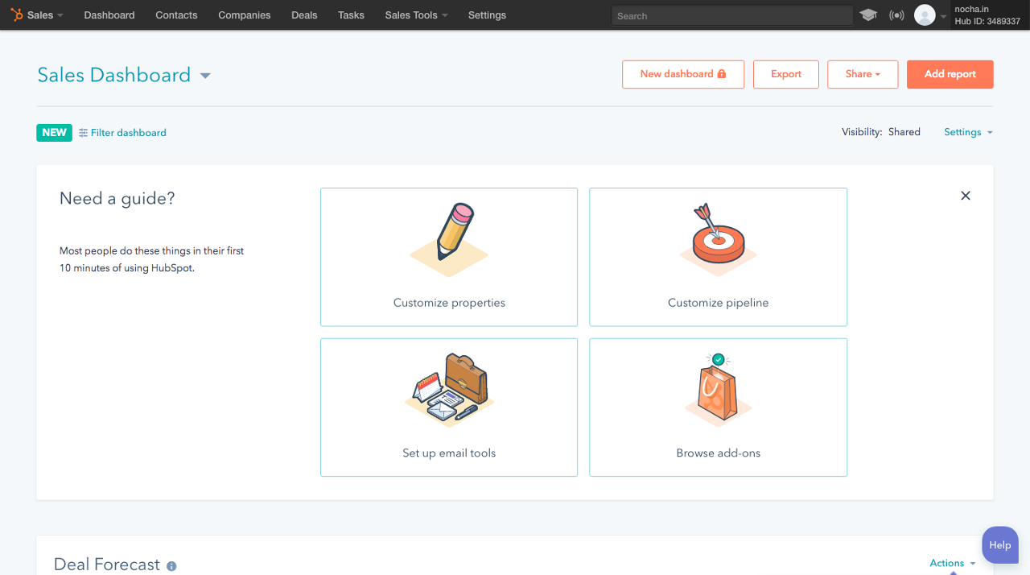
Task: Go to the Dashboard nav item
Action: tap(109, 15)
